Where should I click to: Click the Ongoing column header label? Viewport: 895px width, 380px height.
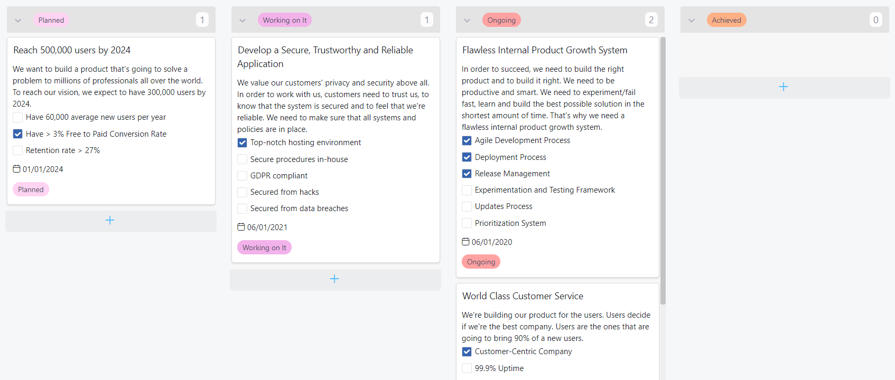[x=501, y=20]
